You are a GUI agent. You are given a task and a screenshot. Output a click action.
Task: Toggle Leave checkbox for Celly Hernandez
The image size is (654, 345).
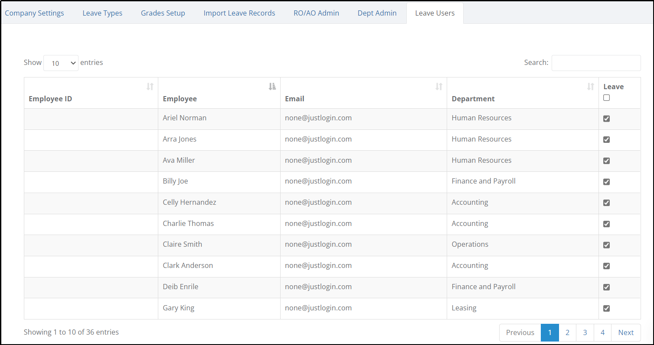[606, 203]
